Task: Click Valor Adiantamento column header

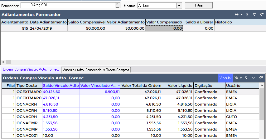Action: click(x=126, y=22)
